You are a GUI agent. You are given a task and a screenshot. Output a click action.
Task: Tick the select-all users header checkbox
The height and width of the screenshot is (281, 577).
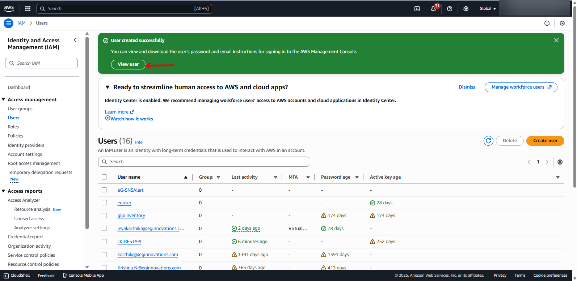tap(104, 177)
